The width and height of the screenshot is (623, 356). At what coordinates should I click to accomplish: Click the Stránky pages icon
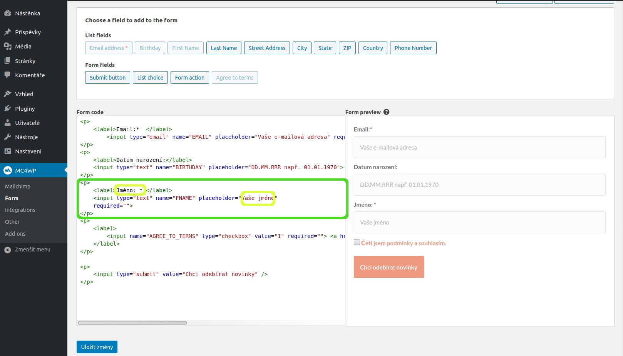click(x=8, y=61)
